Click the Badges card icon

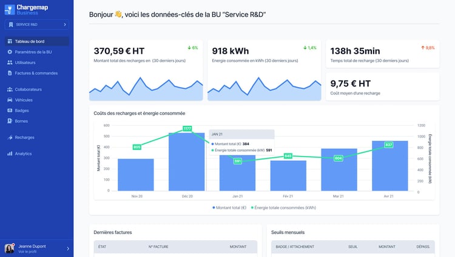[10, 111]
